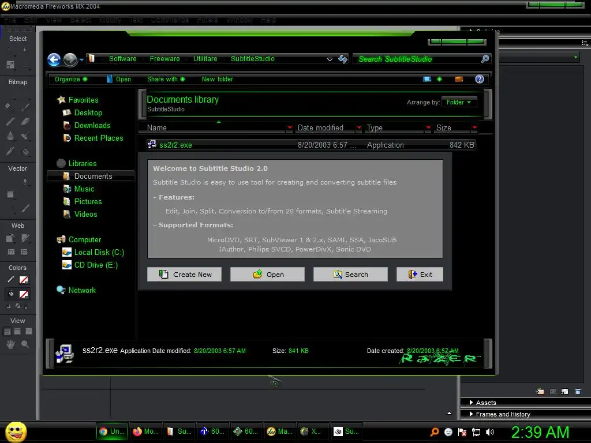
Task: Select the ss2r2.exe file row
Action: (311, 145)
